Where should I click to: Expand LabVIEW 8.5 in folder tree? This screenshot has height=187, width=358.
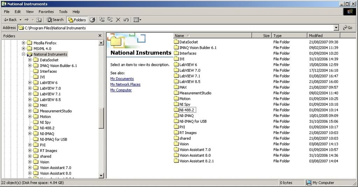[30, 99]
